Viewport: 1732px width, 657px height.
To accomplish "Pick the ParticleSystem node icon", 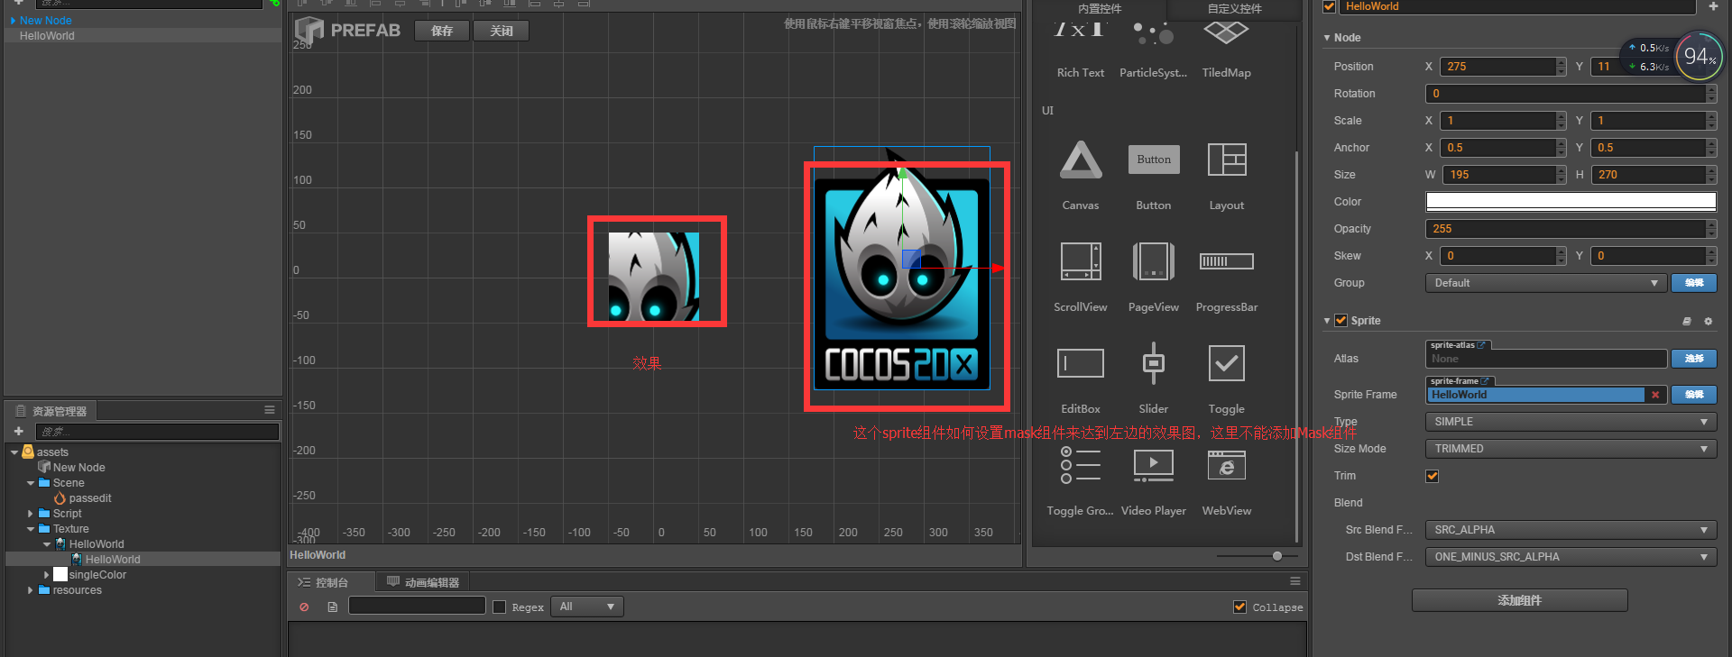I will tap(1153, 32).
